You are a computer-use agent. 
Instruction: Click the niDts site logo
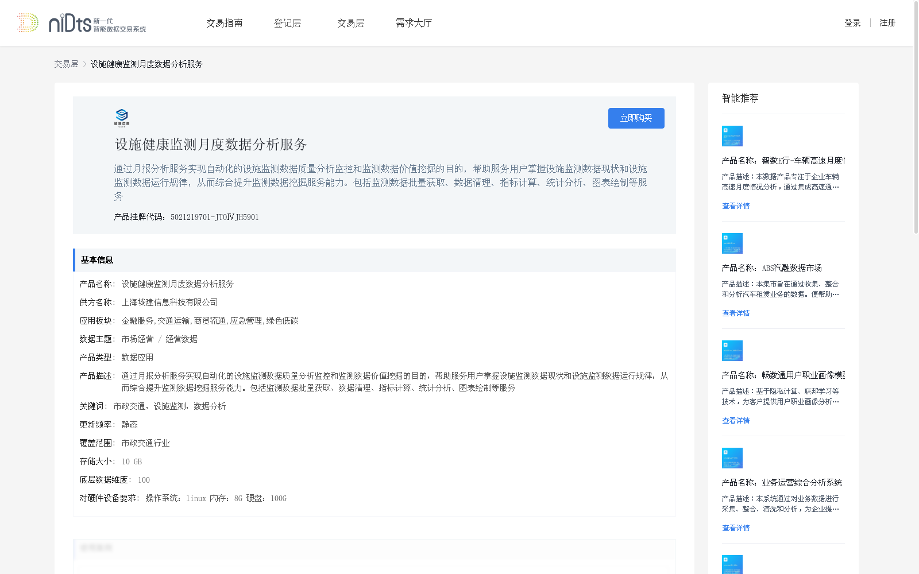tap(81, 23)
